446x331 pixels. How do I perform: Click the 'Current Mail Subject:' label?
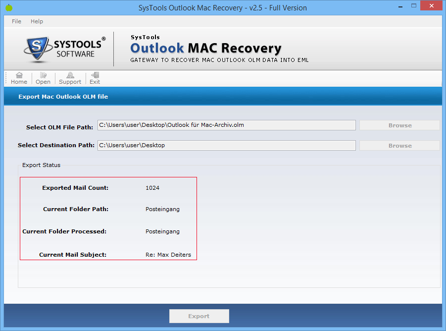(73, 255)
